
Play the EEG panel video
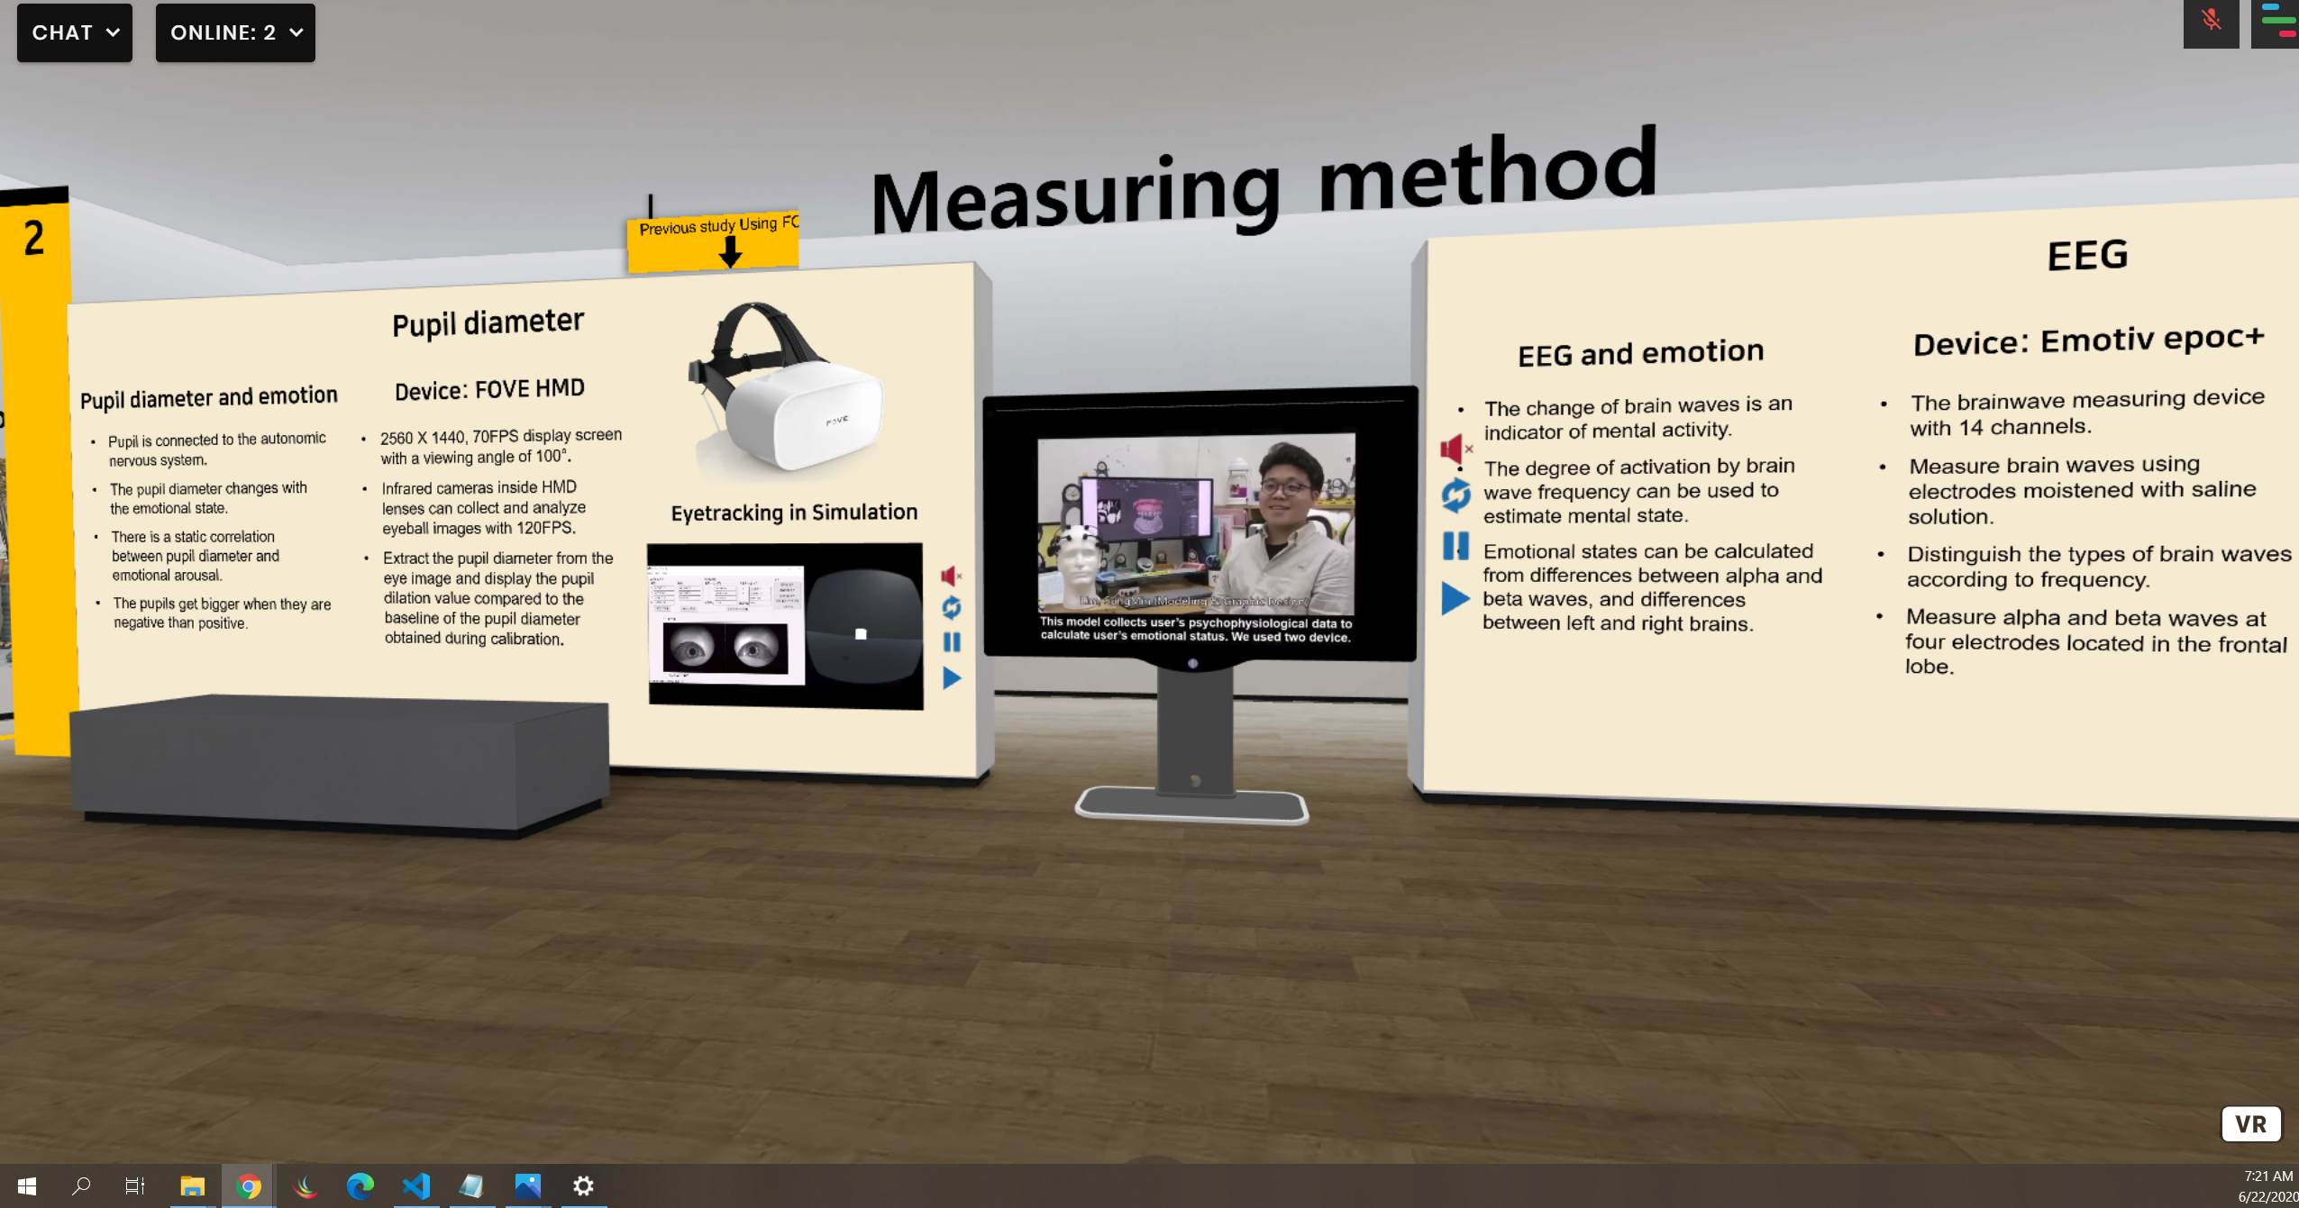[x=1454, y=598]
